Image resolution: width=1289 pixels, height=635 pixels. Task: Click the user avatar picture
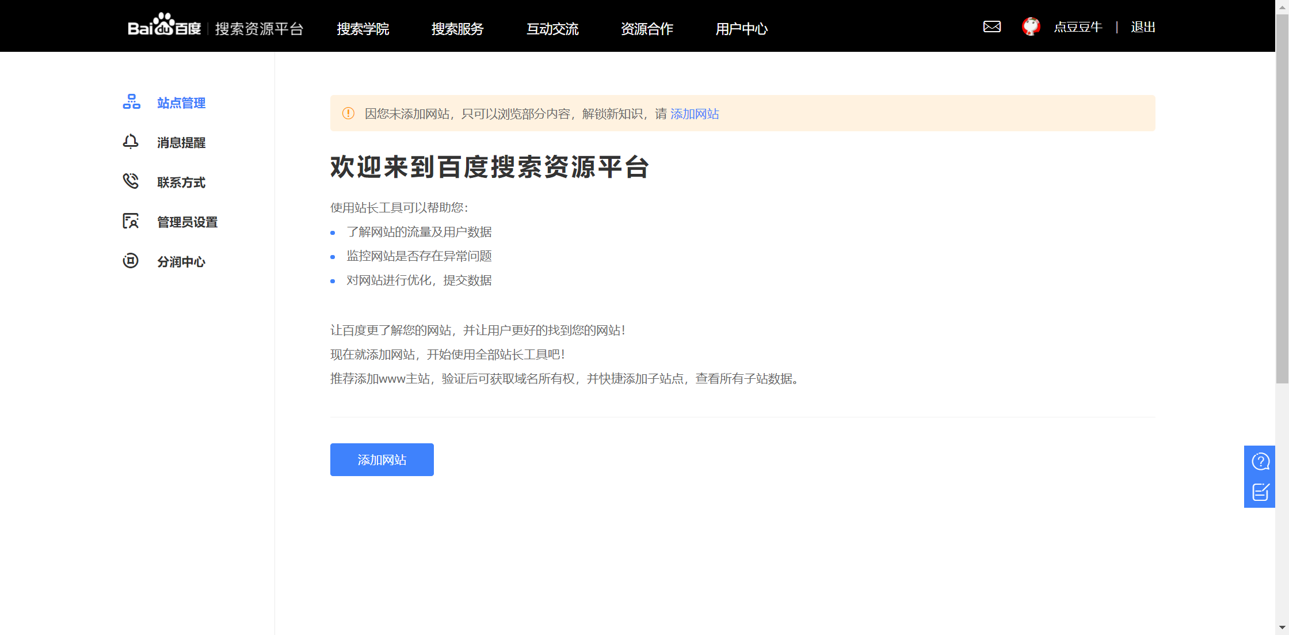pos(1031,26)
